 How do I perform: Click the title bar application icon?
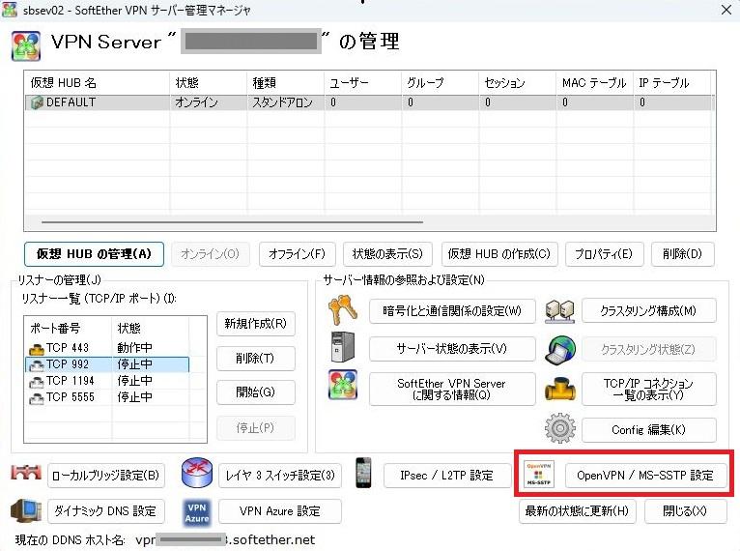click(x=10, y=10)
